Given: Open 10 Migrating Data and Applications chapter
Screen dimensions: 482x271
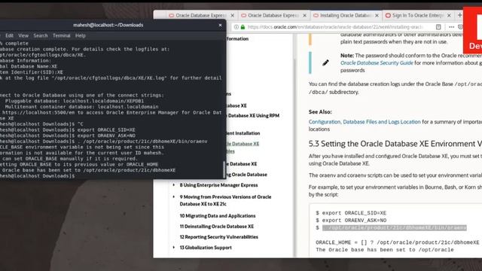Looking at the screenshot, I should (x=218, y=216).
